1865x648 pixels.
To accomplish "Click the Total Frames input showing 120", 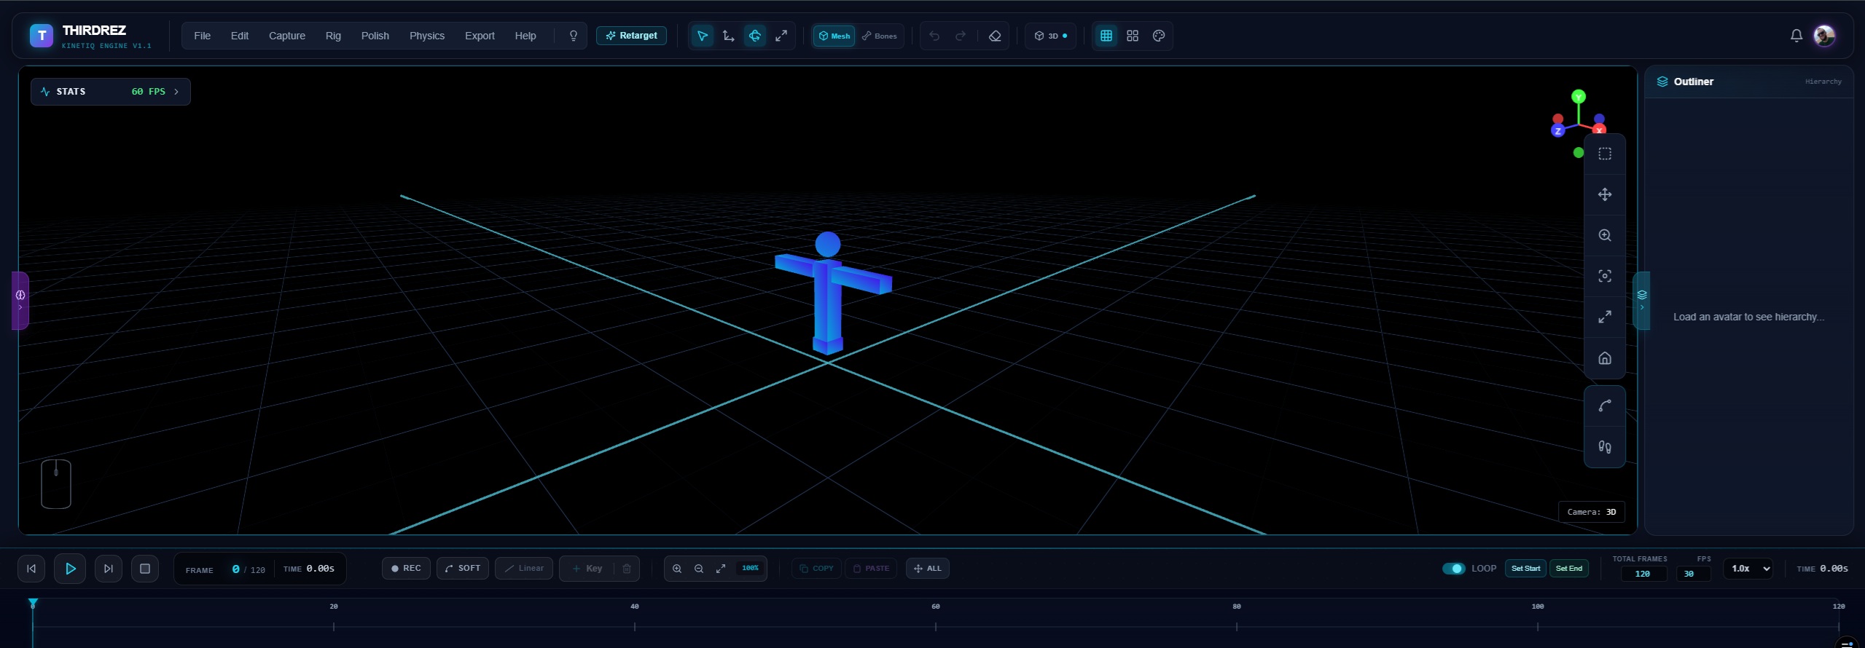I will 1643,574.
